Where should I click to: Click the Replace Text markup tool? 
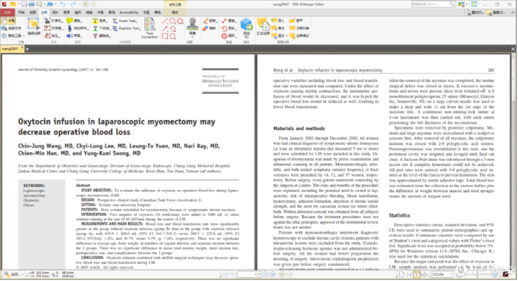coord(127,28)
